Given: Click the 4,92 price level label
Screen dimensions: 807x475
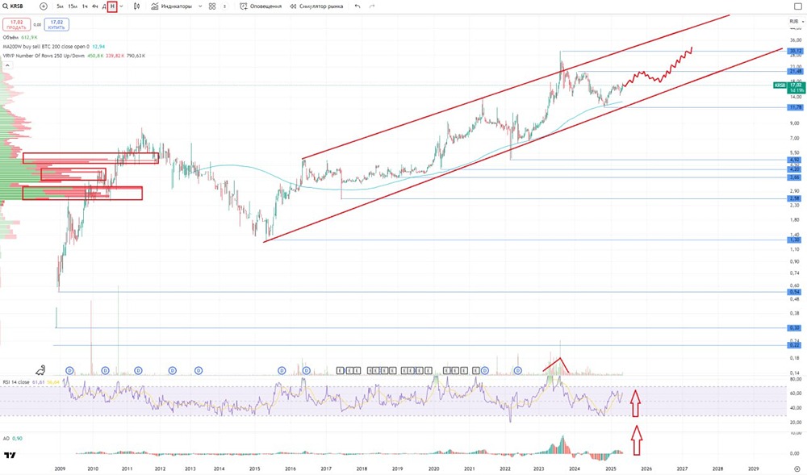Looking at the screenshot, I should (x=796, y=160).
